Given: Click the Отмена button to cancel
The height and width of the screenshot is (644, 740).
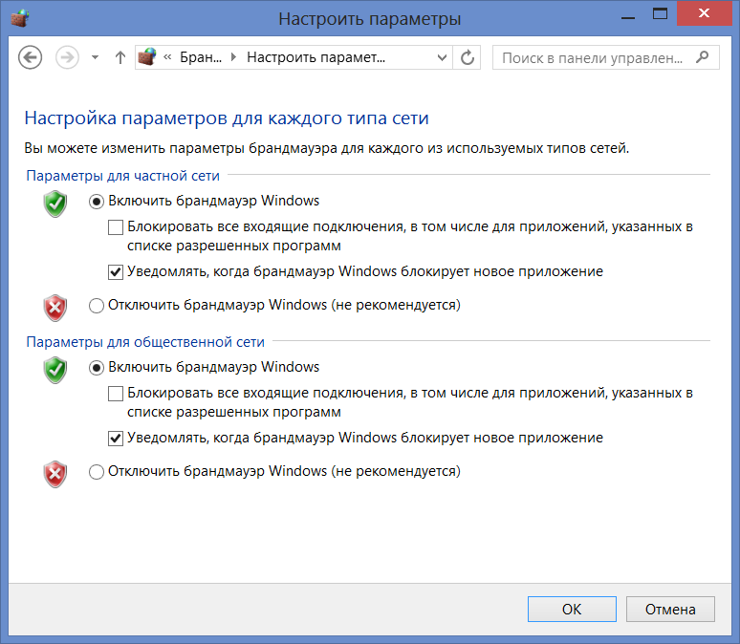Looking at the screenshot, I should [670, 609].
